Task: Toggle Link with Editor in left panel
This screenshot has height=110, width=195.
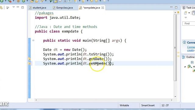Action: pos(1,8)
